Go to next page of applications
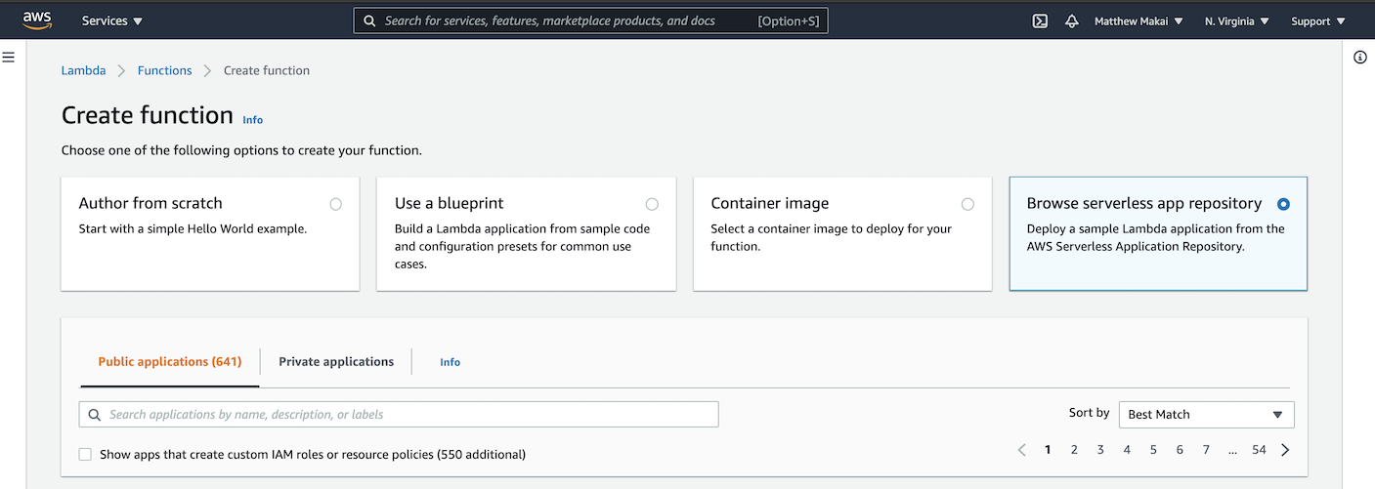Image resolution: width=1375 pixels, height=489 pixels. (x=1285, y=450)
